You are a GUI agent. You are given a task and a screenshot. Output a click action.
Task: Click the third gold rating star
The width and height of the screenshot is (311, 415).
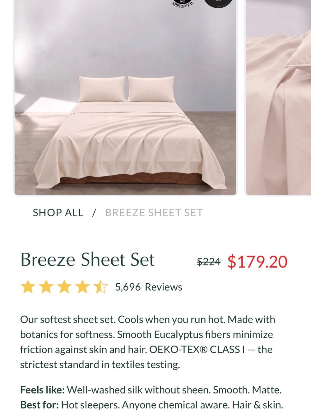[x=64, y=287]
